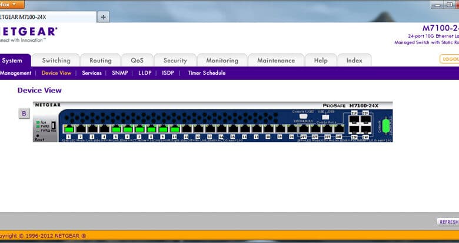Open the Switching tab
The image size is (459, 243).
56,61
